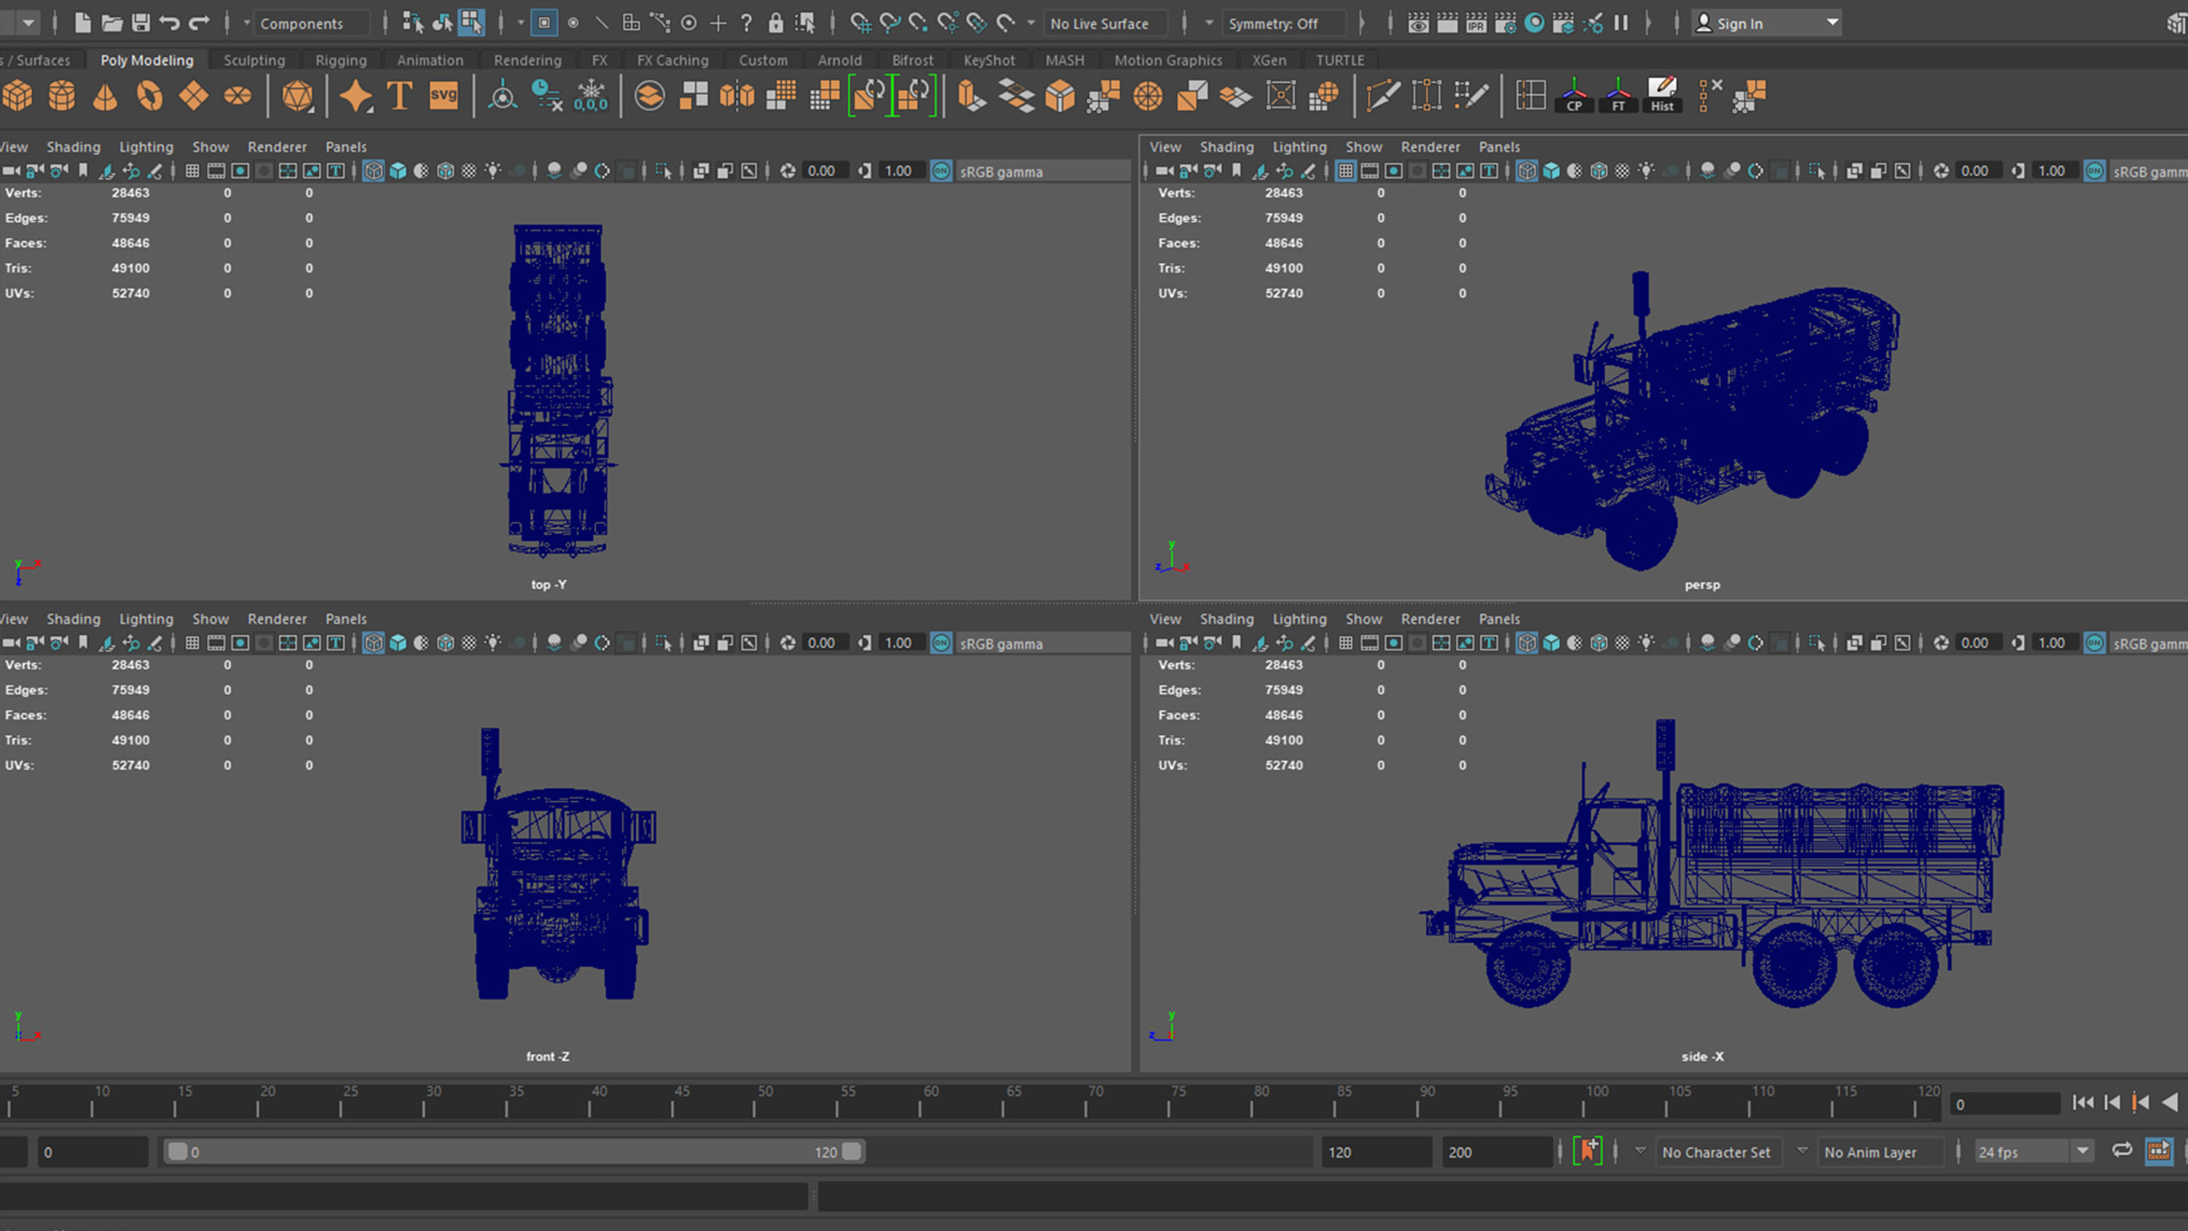
Task: Open Shading menu in the persp panel
Action: [x=1226, y=147]
